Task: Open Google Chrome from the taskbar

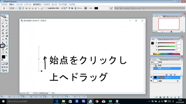Action: coord(97,101)
